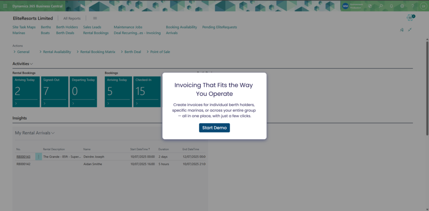Click The Grande 85ft rental description

pos(62,157)
